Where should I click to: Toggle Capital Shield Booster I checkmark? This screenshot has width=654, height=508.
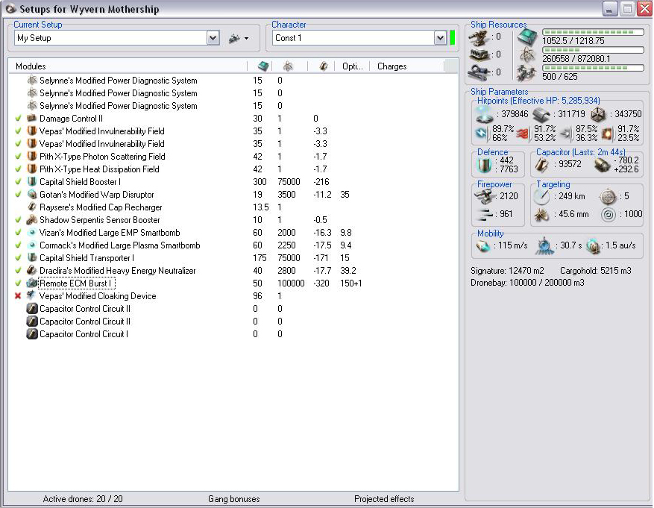click(18, 182)
